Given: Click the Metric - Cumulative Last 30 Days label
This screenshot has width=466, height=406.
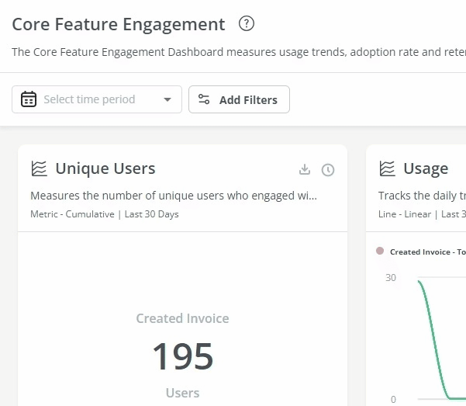Looking at the screenshot, I should pyautogui.click(x=105, y=213).
